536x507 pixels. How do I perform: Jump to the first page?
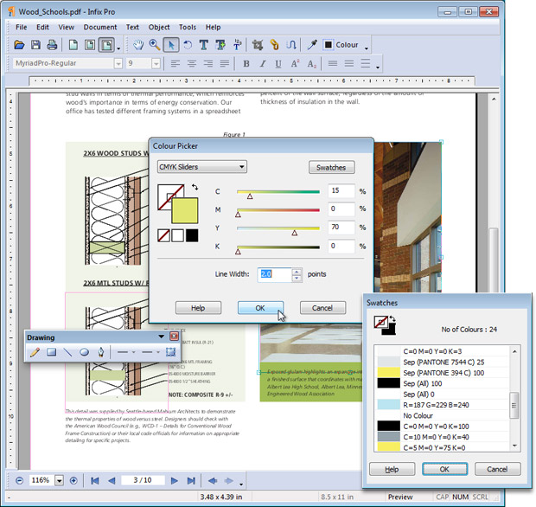(x=94, y=480)
